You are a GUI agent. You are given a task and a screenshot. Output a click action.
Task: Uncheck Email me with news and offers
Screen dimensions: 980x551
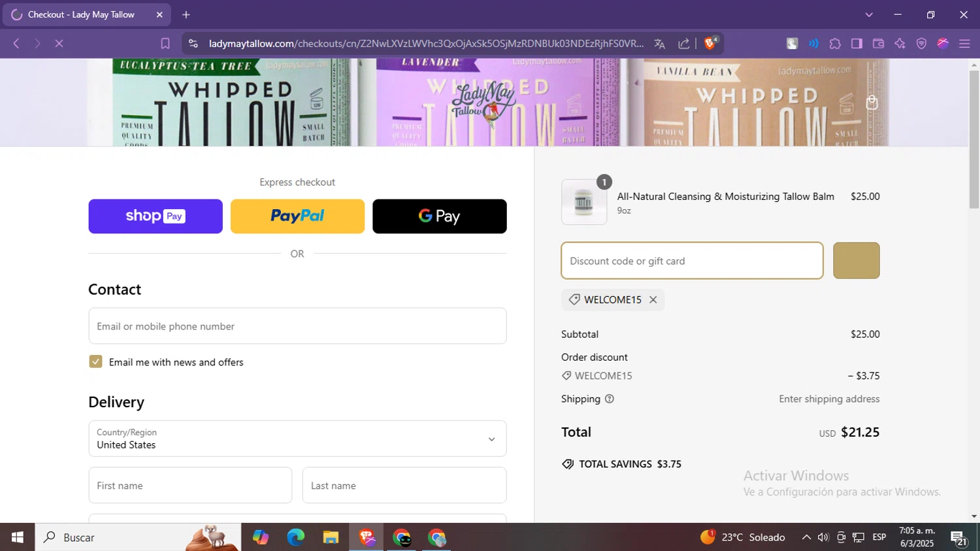pos(95,361)
